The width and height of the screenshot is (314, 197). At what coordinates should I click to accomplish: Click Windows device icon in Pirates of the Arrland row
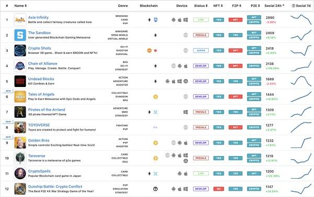point(186,112)
